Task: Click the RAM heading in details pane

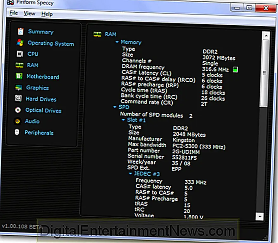Action: [x=110, y=34]
